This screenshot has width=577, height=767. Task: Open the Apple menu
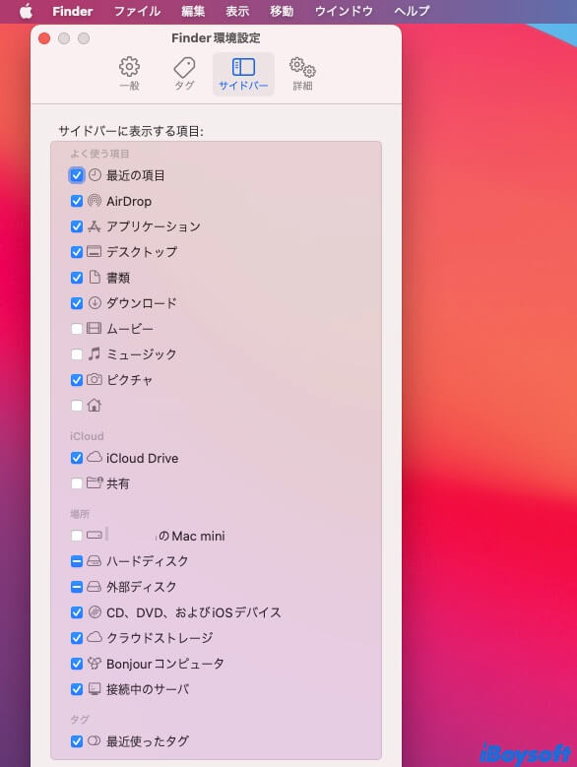point(26,11)
